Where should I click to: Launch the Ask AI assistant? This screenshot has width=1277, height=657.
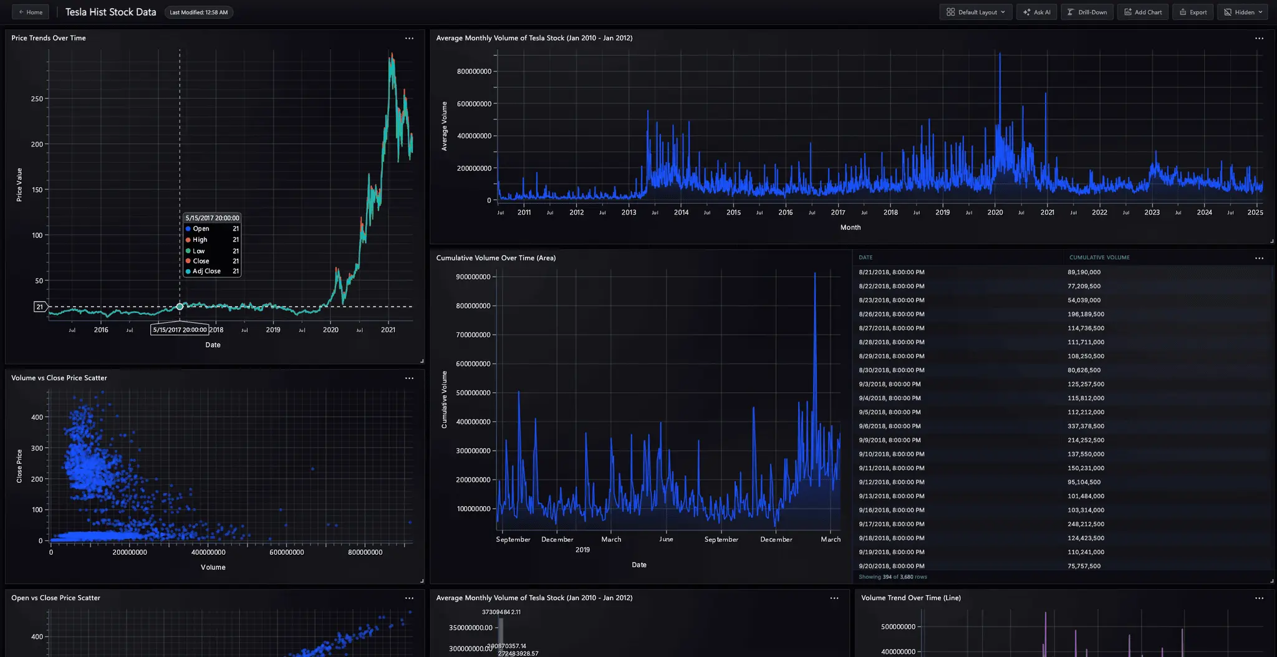1037,12
